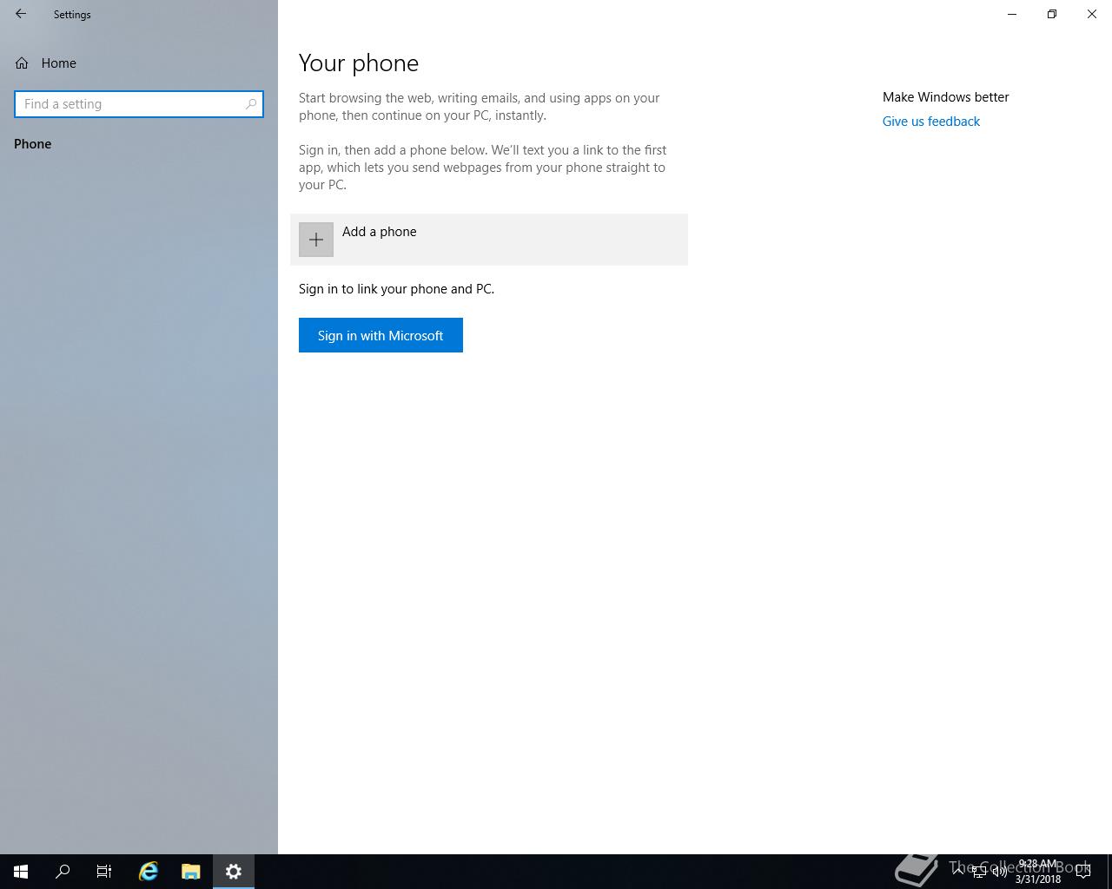Open the taskbar clock and date
This screenshot has width=1112, height=889.
coord(1038,872)
